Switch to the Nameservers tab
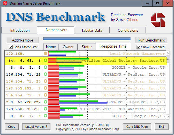This screenshot has height=135, width=174. click(x=56, y=30)
